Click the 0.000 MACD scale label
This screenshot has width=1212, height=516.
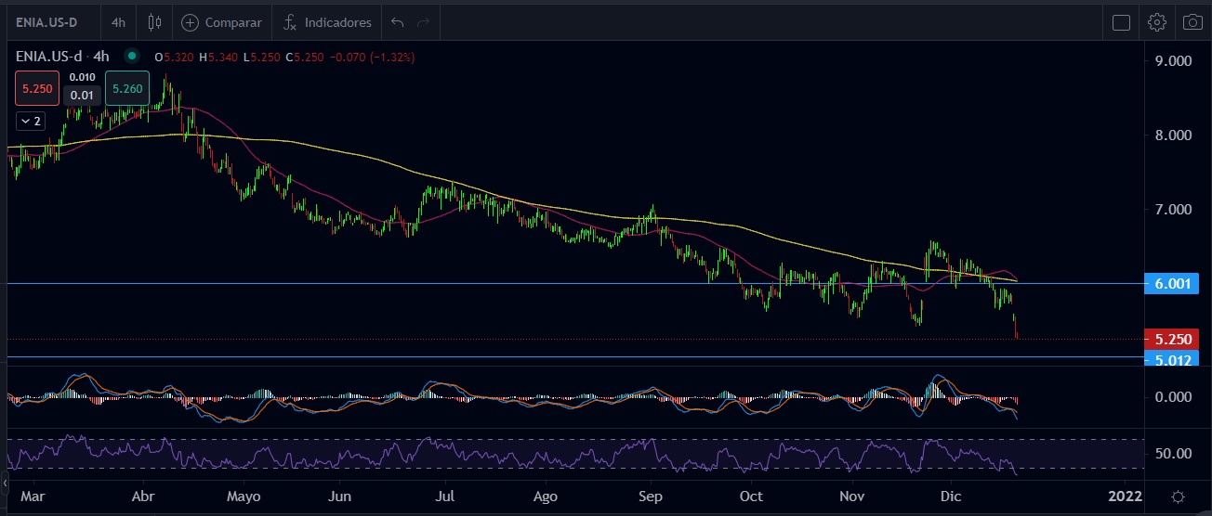click(x=1171, y=397)
